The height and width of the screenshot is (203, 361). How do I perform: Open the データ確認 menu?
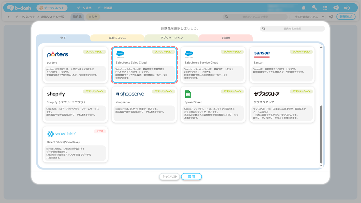click(105, 8)
